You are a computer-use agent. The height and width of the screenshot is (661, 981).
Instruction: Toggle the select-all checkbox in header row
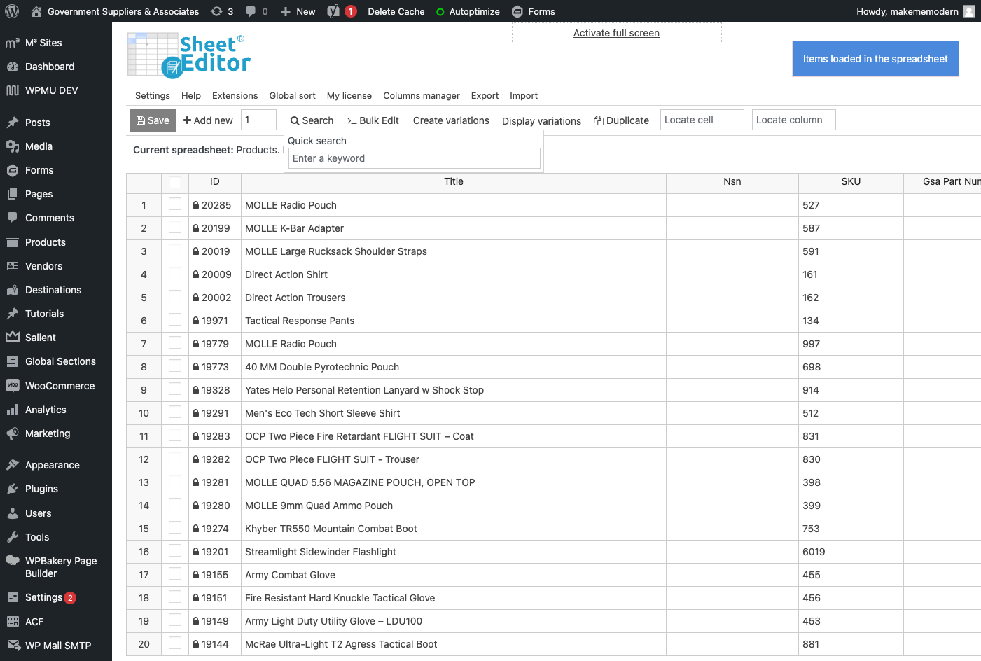click(x=175, y=182)
